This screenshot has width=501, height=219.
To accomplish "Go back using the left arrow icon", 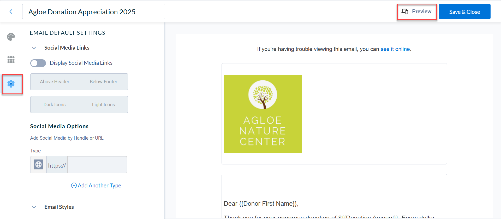I will point(11,11).
